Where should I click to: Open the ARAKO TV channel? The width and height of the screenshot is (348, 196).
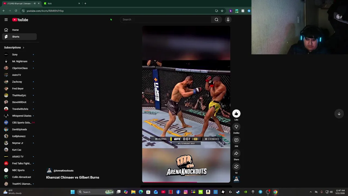coord(19,157)
